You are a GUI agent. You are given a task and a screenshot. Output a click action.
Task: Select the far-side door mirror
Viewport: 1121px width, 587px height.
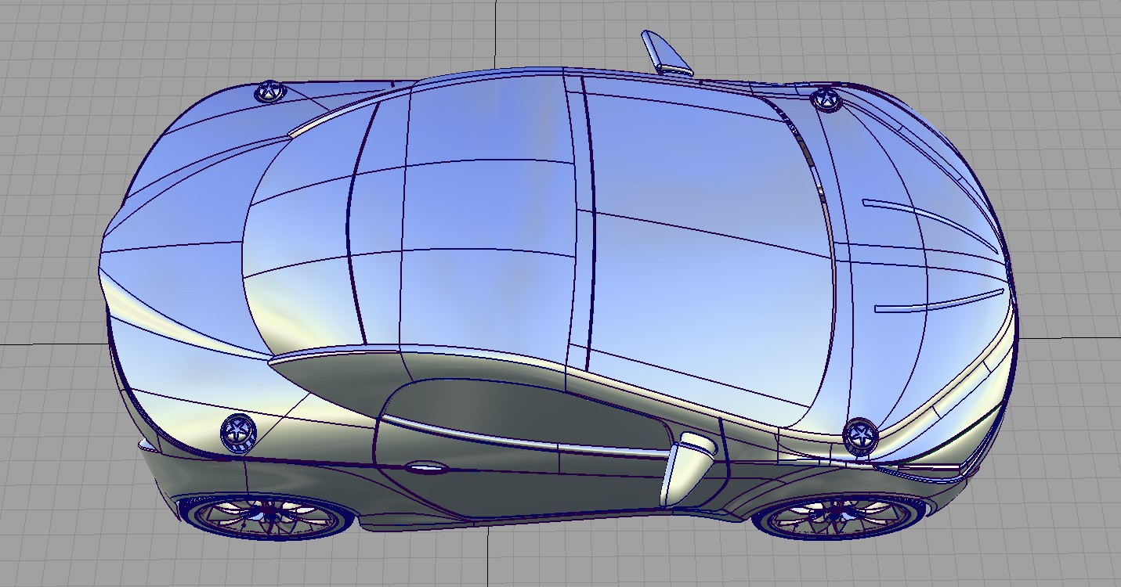pos(666,53)
